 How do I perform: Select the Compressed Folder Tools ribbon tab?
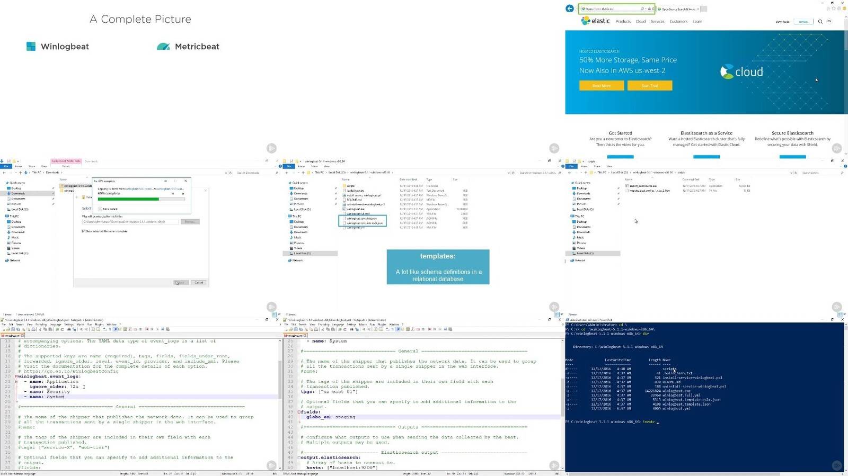66,161
